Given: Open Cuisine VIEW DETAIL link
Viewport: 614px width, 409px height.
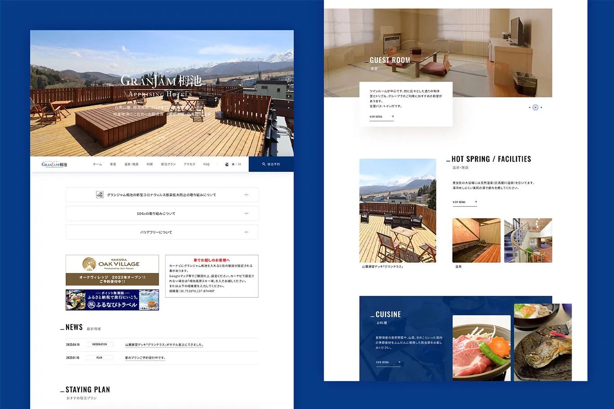Looking at the screenshot, I should [x=388, y=363].
